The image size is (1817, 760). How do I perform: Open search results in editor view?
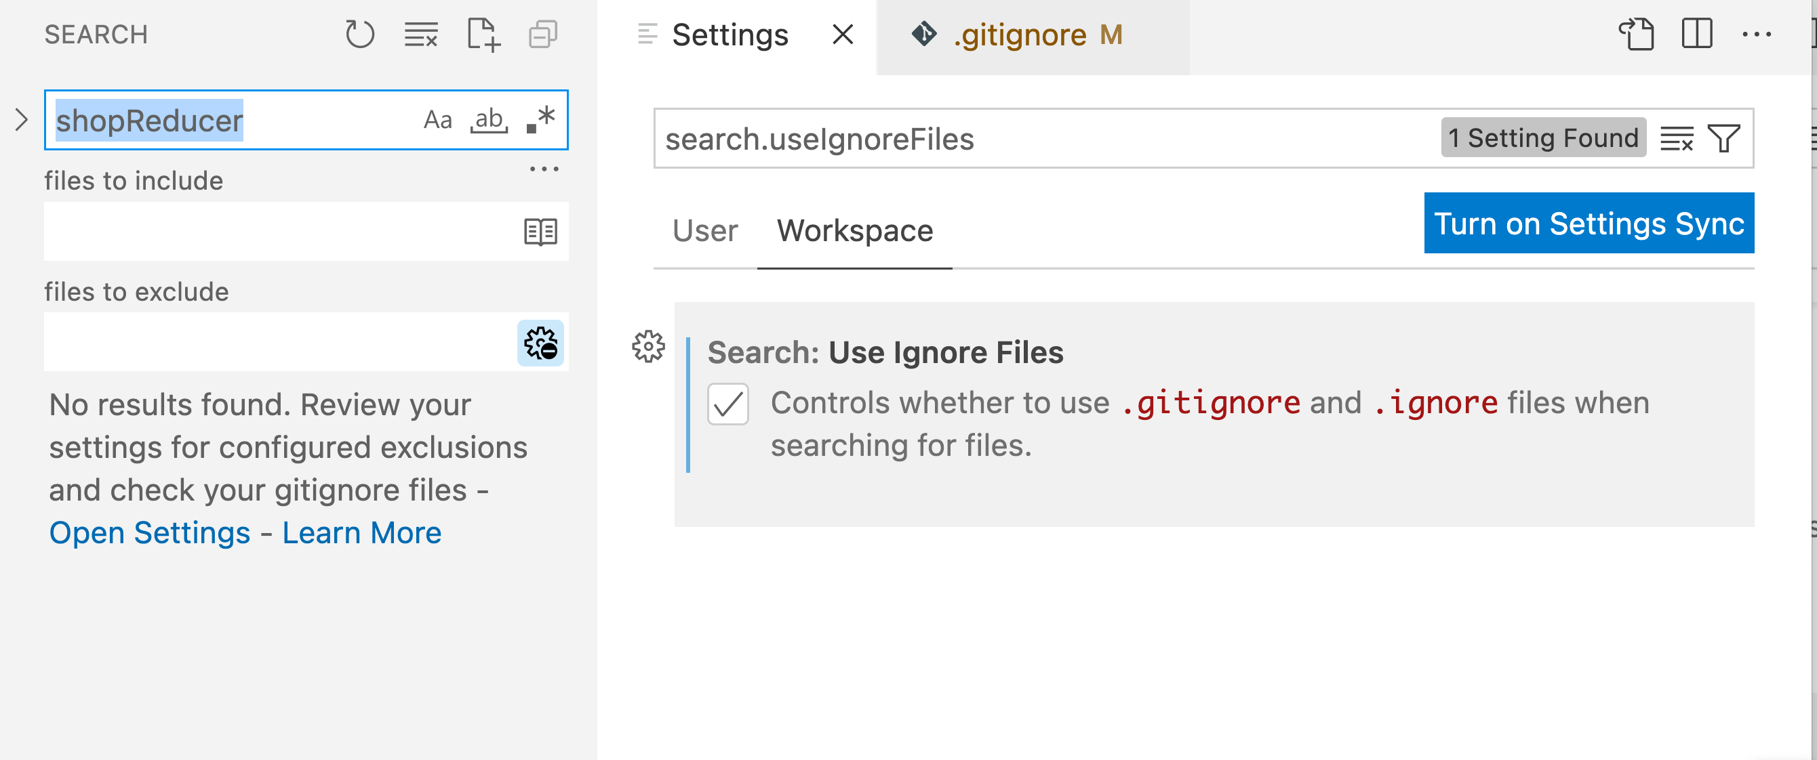(x=540, y=231)
